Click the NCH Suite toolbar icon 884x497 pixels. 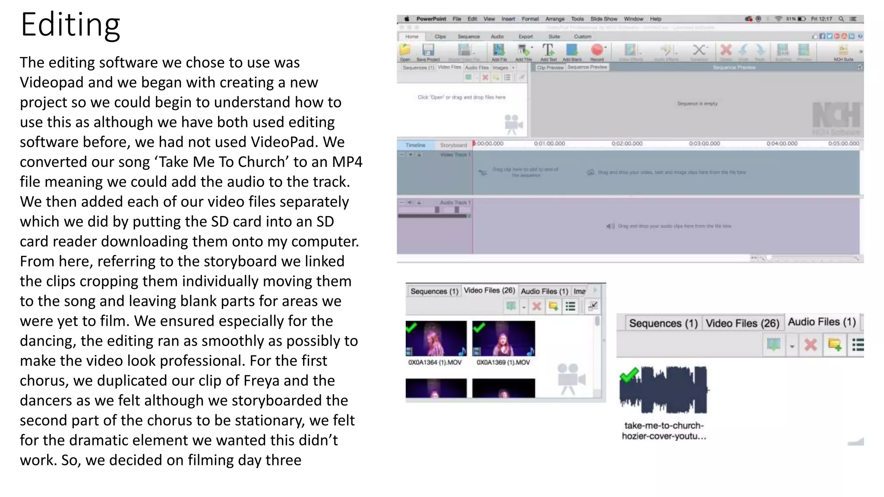843,51
